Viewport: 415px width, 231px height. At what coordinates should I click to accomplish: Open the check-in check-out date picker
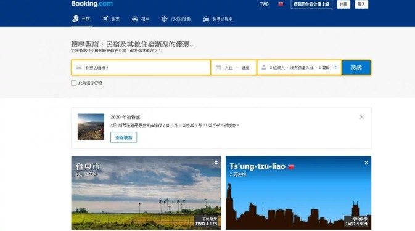tap(234, 68)
